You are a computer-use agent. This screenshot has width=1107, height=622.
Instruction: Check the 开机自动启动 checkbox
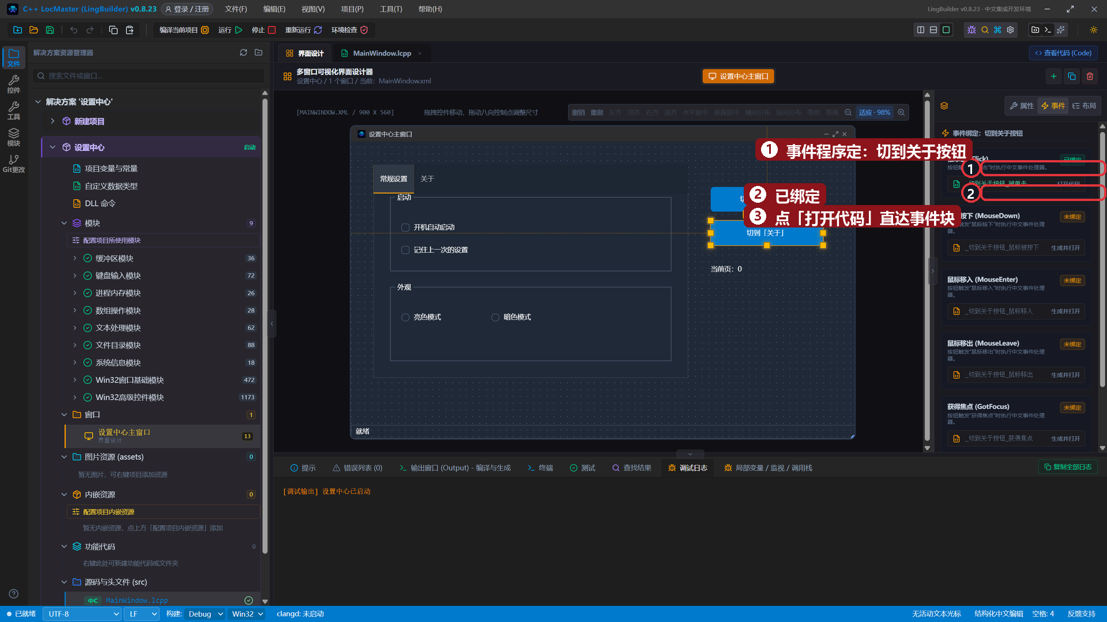point(405,227)
